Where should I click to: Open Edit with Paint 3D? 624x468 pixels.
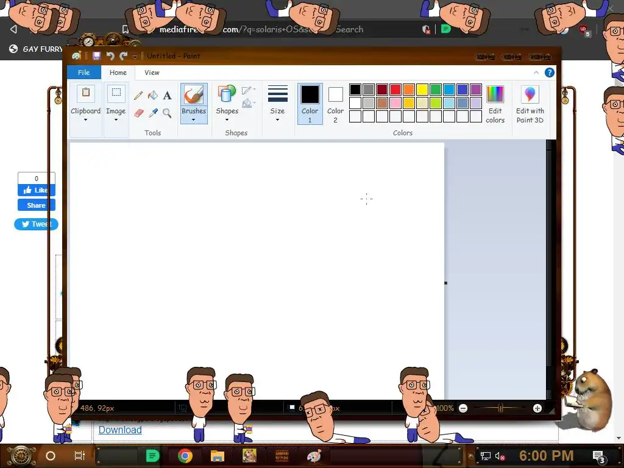(x=530, y=104)
